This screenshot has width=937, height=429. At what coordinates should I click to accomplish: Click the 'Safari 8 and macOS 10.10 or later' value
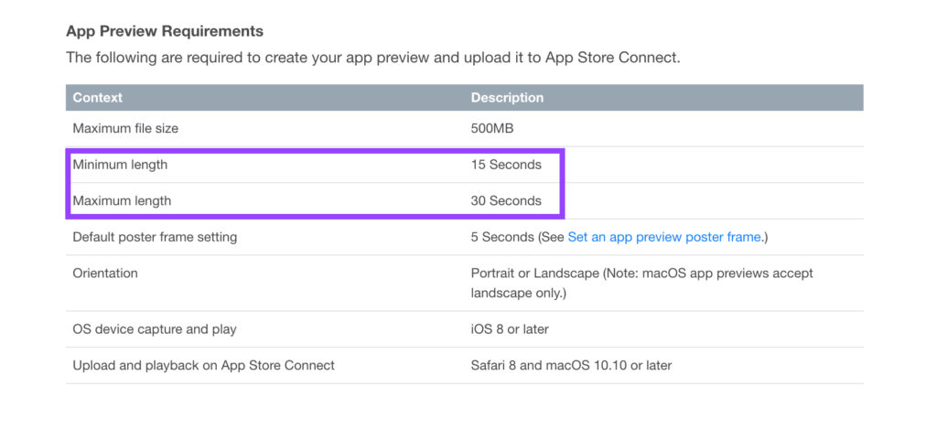tap(571, 365)
